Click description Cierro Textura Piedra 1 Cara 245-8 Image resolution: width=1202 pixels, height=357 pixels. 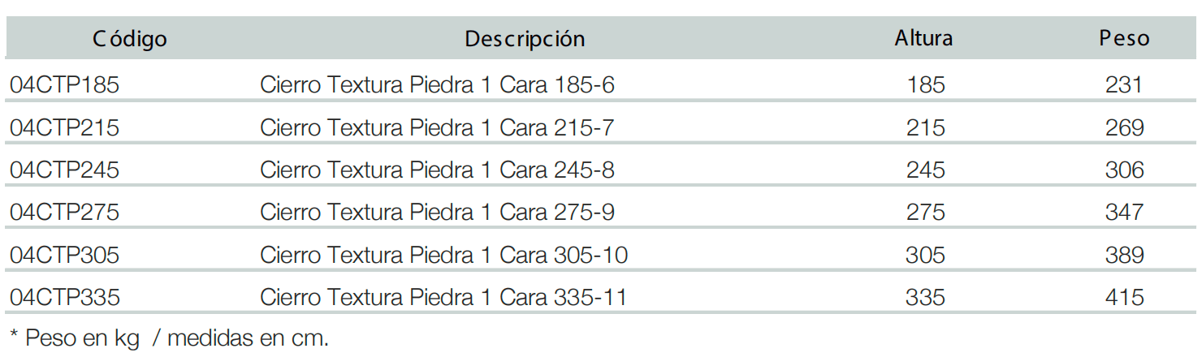click(437, 170)
